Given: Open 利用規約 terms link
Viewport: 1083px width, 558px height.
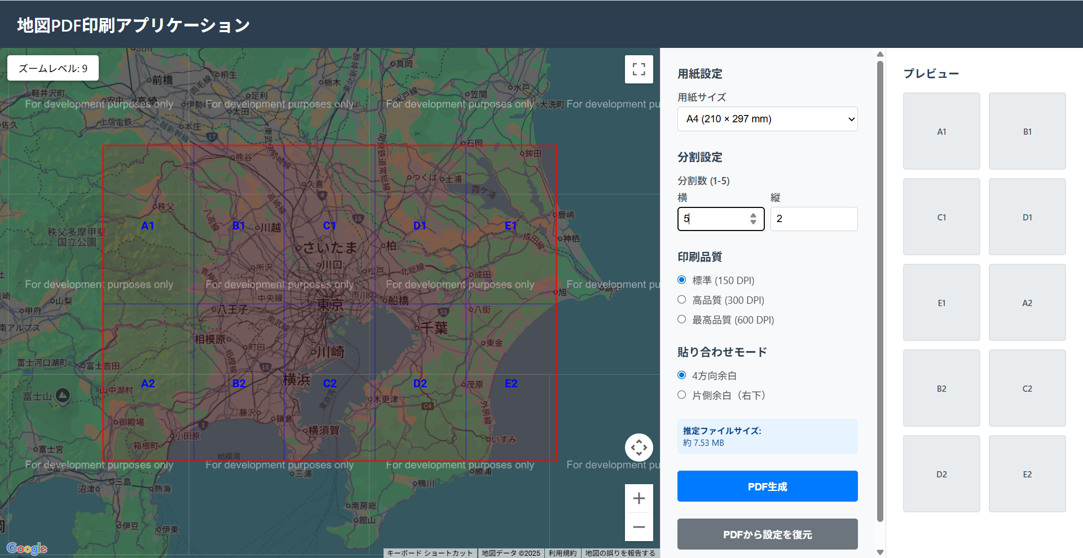Looking at the screenshot, I should [562, 553].
